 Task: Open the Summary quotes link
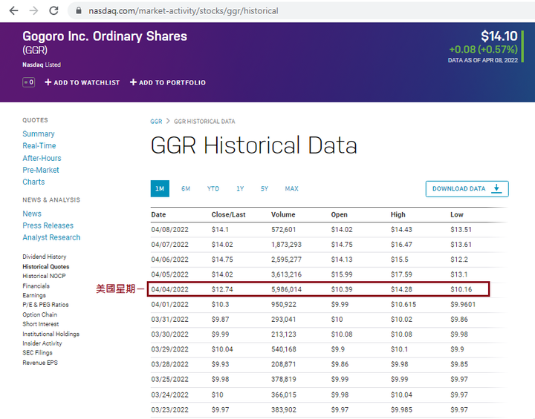[x=39, y=134]
